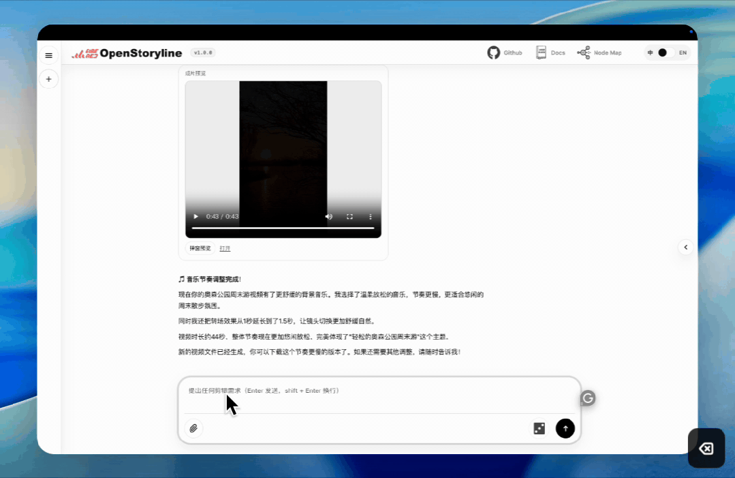Play the video preview
This screenshot has width=735, height=478.
[196, 216]
